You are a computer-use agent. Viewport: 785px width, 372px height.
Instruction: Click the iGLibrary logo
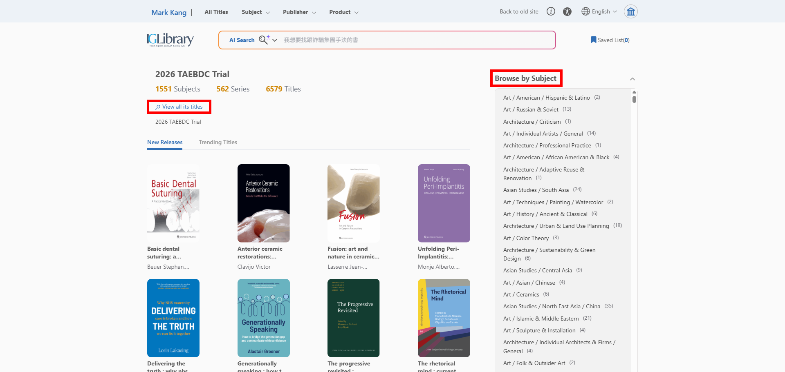(170, 40)
